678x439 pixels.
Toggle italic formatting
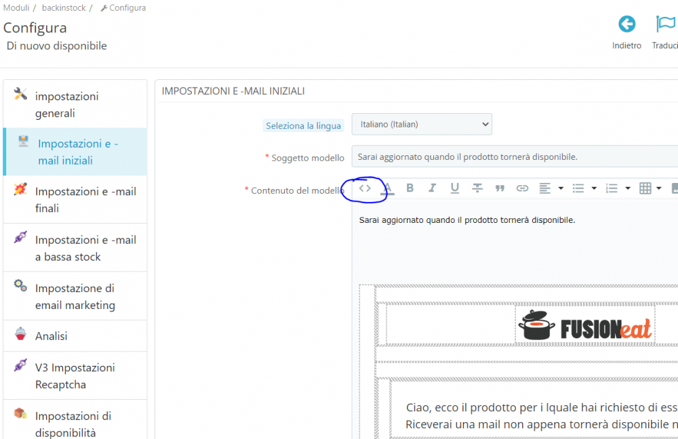(x=432, y=188)
